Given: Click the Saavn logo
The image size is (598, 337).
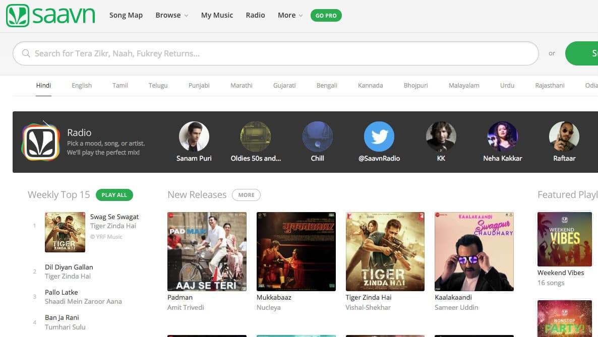Looking at the screenshot, I should pyautogui.click(x=50, y=16).
